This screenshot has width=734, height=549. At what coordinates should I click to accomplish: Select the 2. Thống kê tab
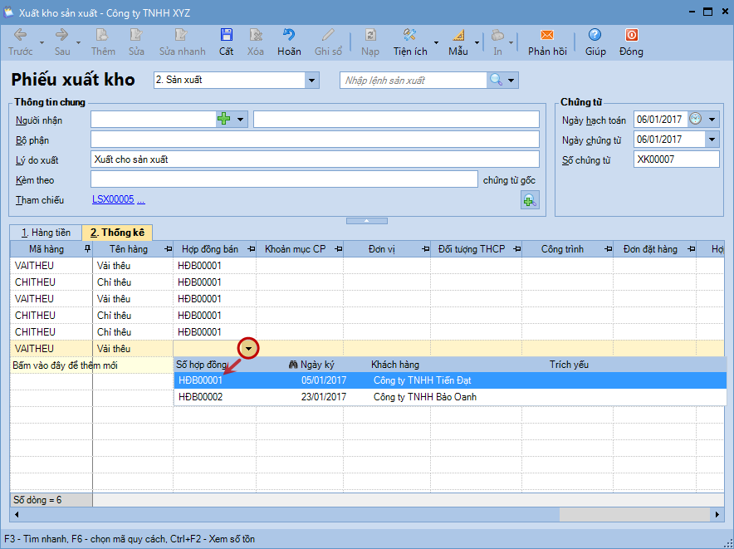click(x=117, y=233)
